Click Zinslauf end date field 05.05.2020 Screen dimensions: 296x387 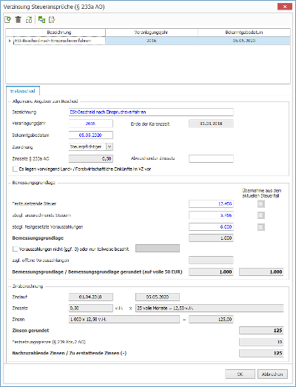[x=158, y=297]
